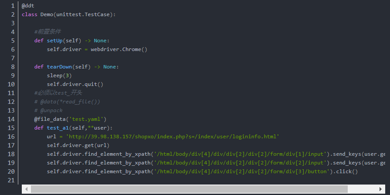Click sleep(3) on line 9
The width and height of the screenshot is (390, 195).
point(59,75)
